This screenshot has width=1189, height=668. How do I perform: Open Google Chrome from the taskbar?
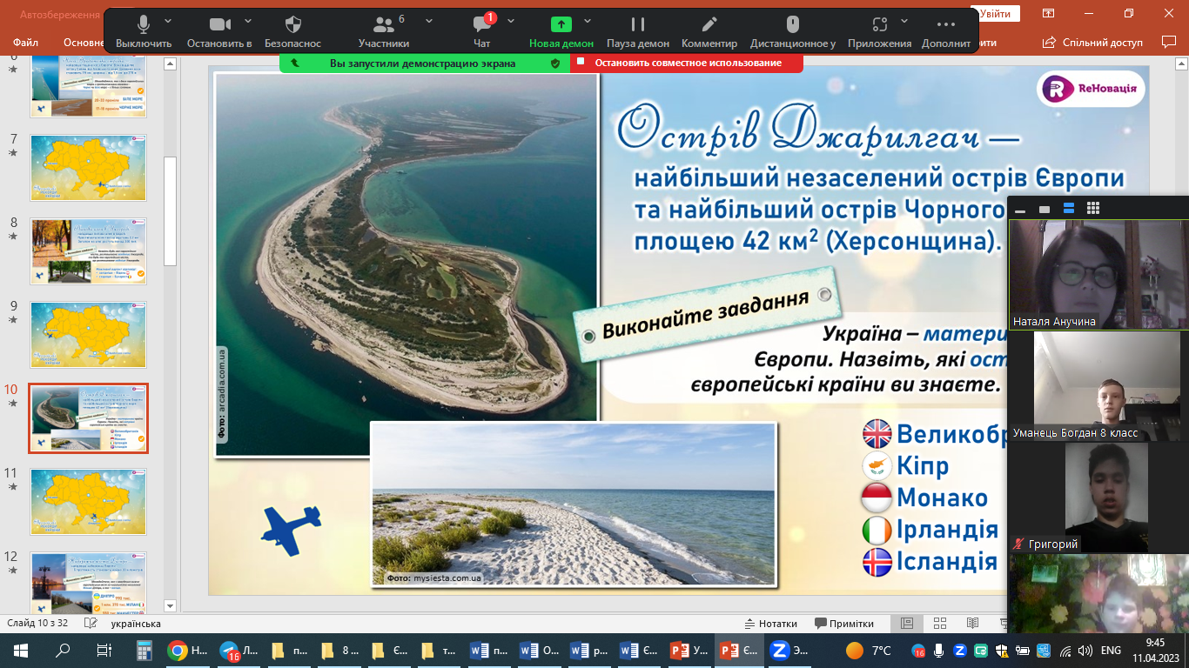pyautogui.click(x=187, y=650)
